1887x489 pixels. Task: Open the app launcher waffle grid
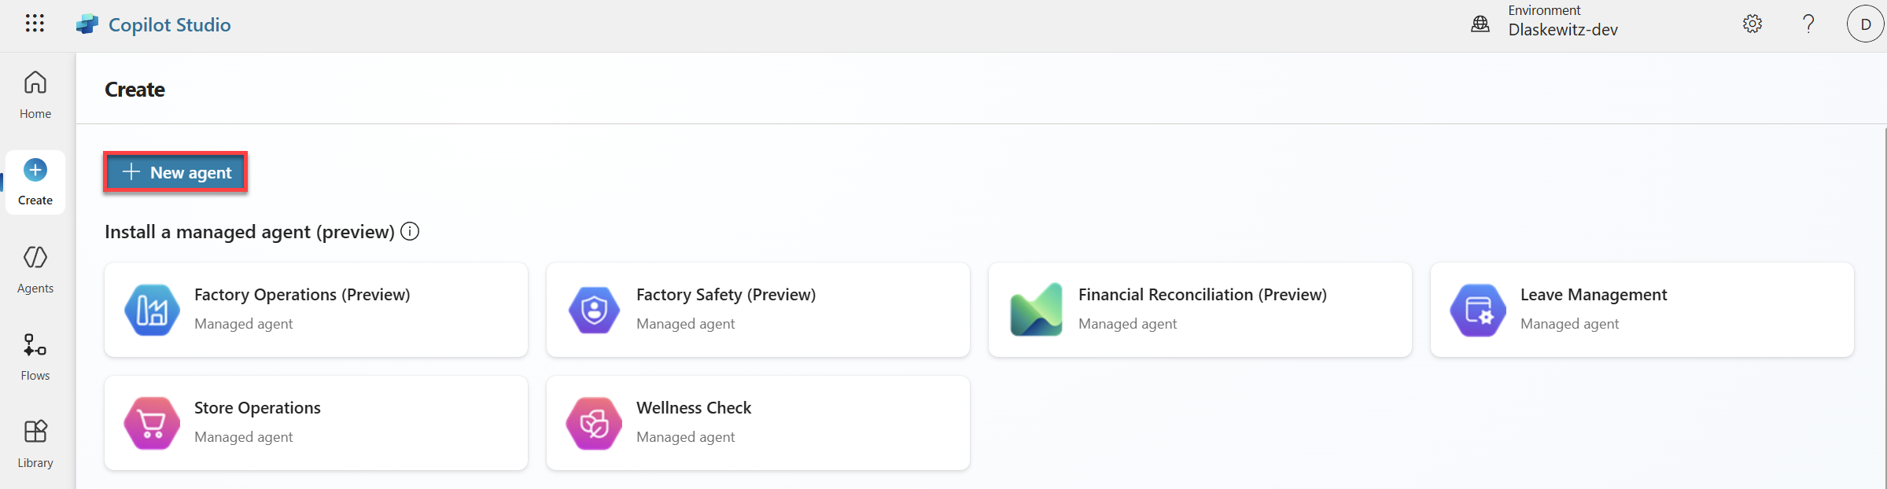35,24
